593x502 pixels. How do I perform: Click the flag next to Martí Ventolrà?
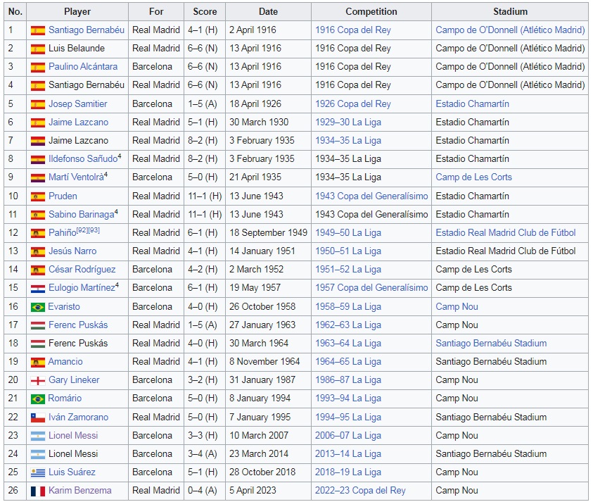tap(38, 178)
